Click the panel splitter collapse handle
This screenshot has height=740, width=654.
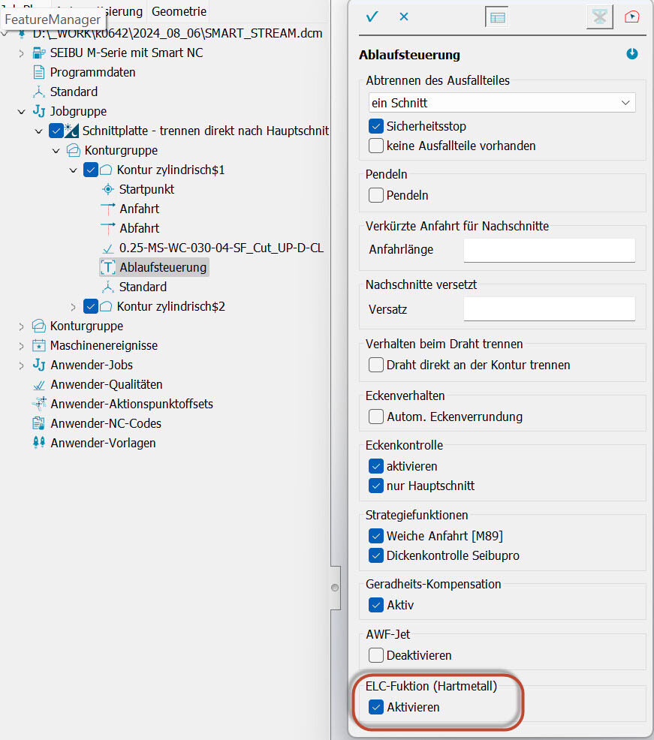click(334, 587)
